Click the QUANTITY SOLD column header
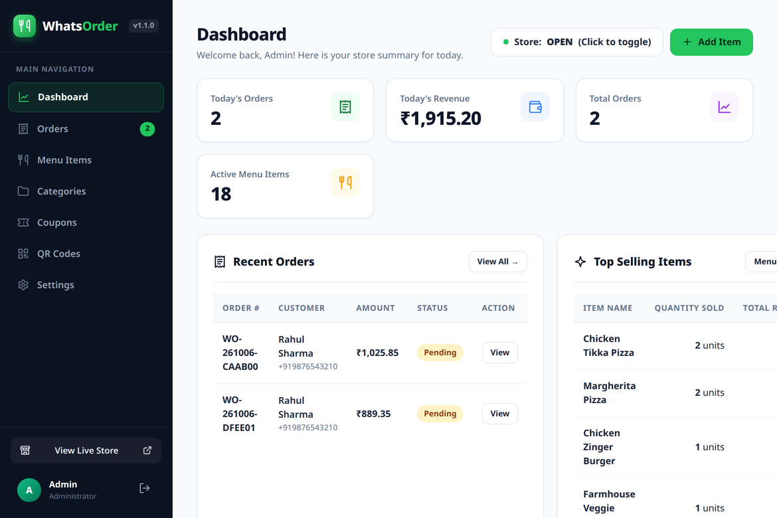The width and height of the screenshot is (777, 518). tap(689, 308)
